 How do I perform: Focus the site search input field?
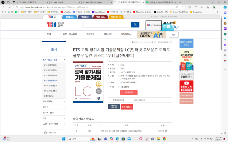point(107,25)
